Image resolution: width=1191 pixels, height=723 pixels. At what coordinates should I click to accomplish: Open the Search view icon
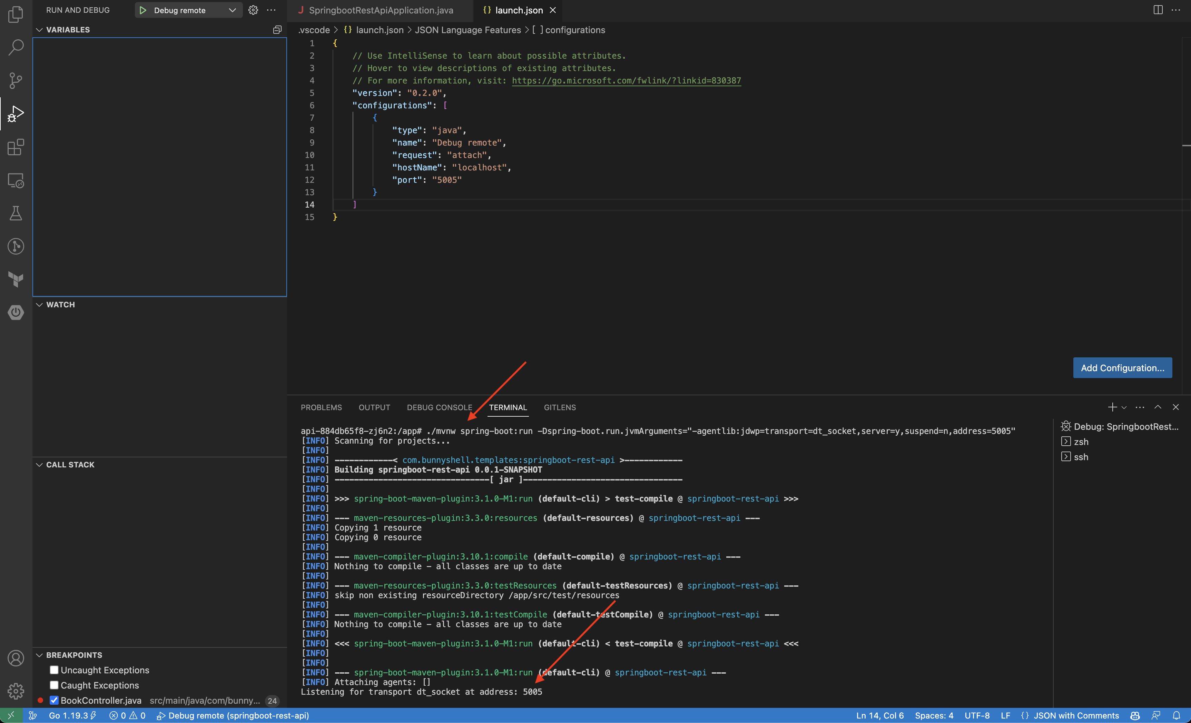click(x=16, y=47)
